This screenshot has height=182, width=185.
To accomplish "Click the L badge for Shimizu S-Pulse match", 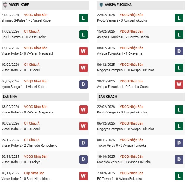I will coord(83,18).
